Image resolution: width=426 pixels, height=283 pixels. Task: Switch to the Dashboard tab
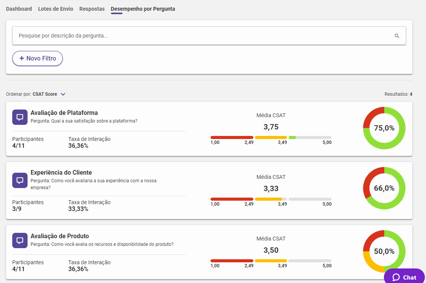coord(19,9)
